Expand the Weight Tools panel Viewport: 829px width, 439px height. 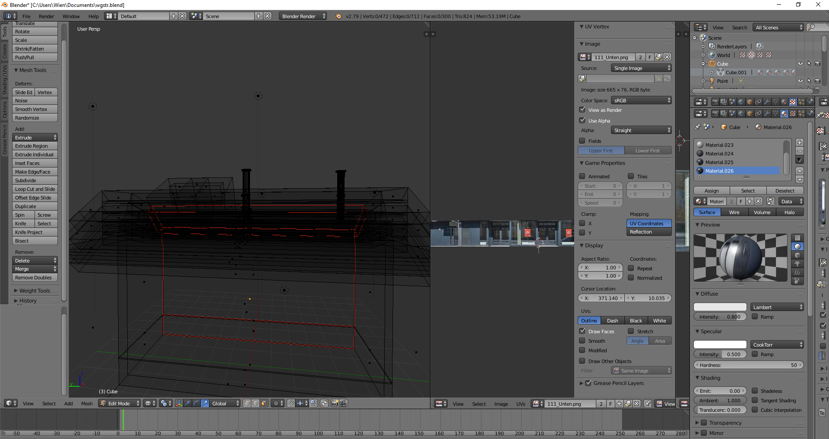click(x=35, y=291)
